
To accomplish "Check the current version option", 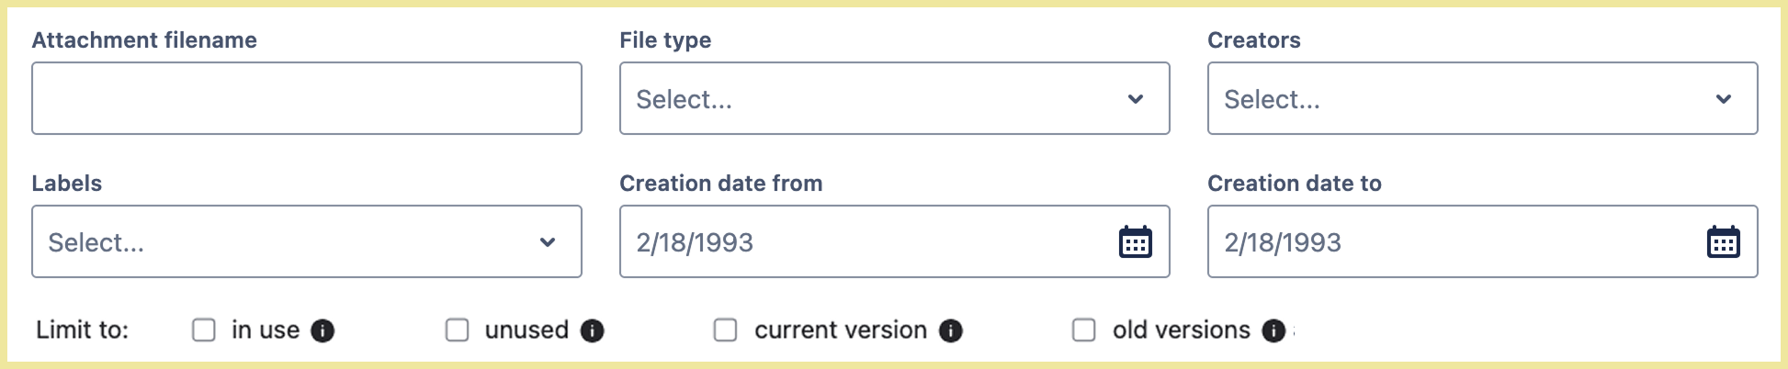I will 726,330.
